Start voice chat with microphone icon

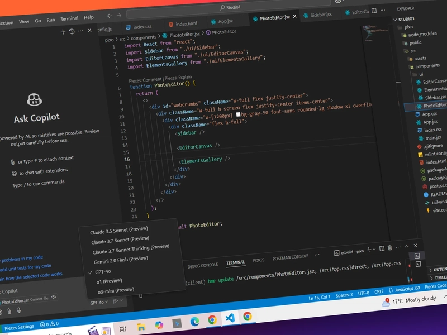pos(19,310)
